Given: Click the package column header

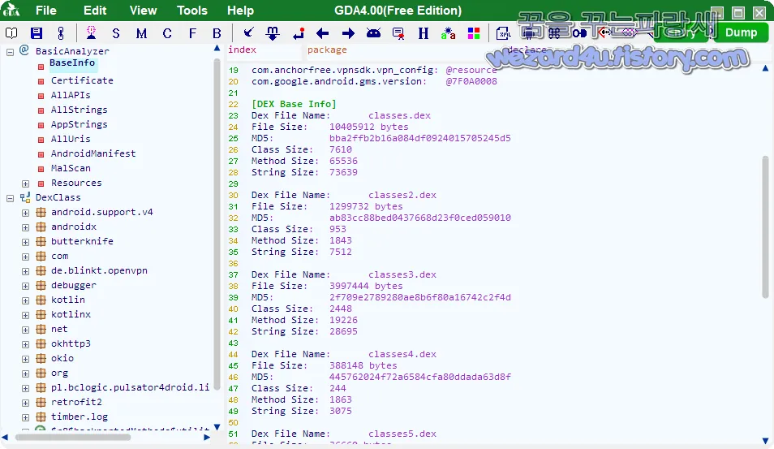Looking at the screenshot, I should [327, 50].
